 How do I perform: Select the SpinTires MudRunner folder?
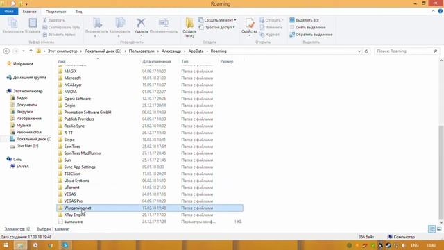point(83,153)
